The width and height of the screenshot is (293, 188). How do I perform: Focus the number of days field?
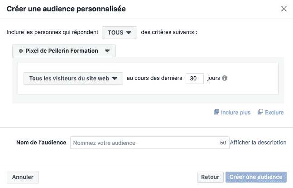(194, 78)
